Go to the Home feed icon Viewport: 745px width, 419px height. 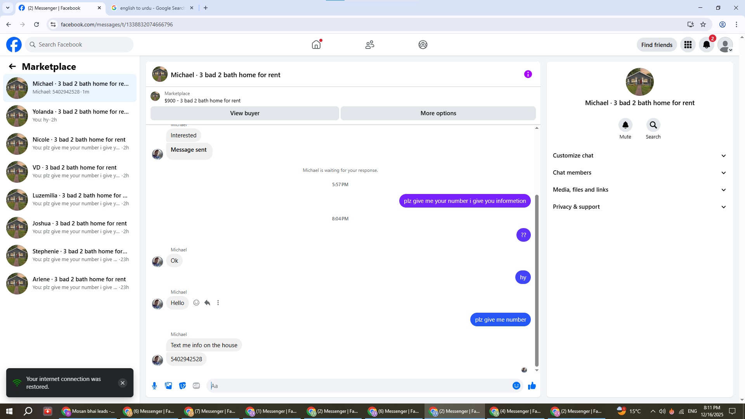pos(317,45)
